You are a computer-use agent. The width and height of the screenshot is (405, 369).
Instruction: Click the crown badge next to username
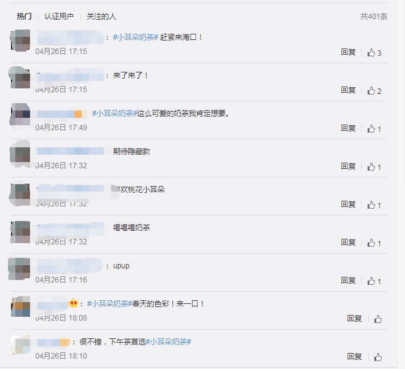pyautogui.click(x=74, y=303)
